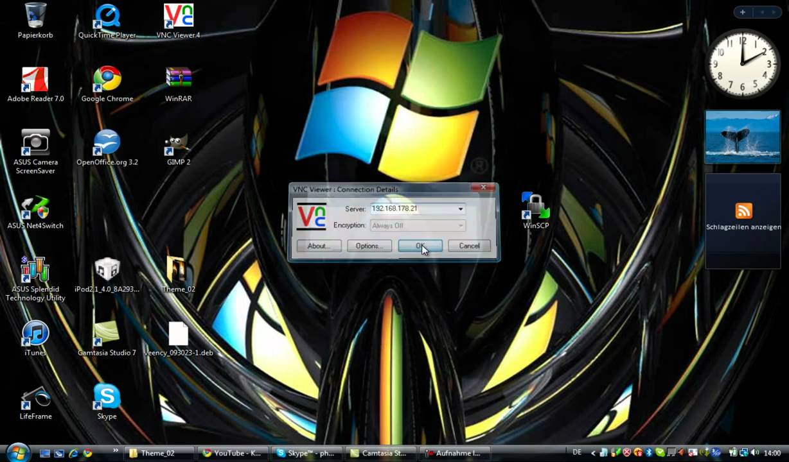Switch to YouTube Chrome taskbar window
This screenshot has height=462, width=789.
point(232,453)
